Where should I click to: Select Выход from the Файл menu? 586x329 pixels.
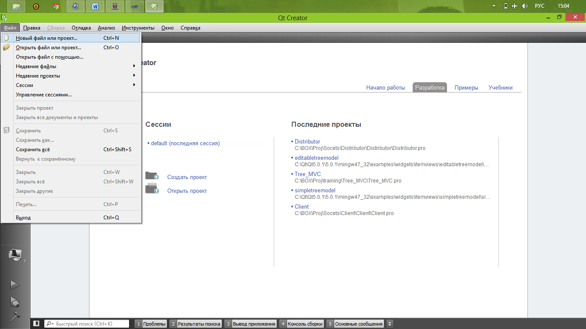point(71,218)
